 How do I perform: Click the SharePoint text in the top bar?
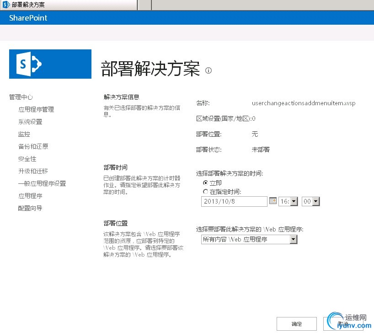(x=28, y=18)
